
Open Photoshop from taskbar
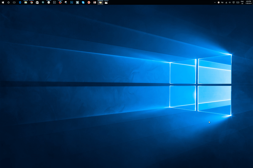[x=72, y=3]
